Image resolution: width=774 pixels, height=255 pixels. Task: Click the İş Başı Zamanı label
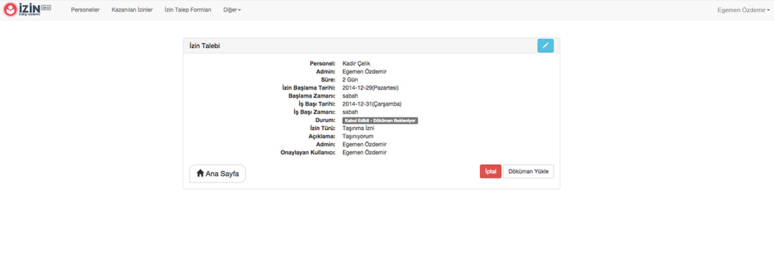314,112
